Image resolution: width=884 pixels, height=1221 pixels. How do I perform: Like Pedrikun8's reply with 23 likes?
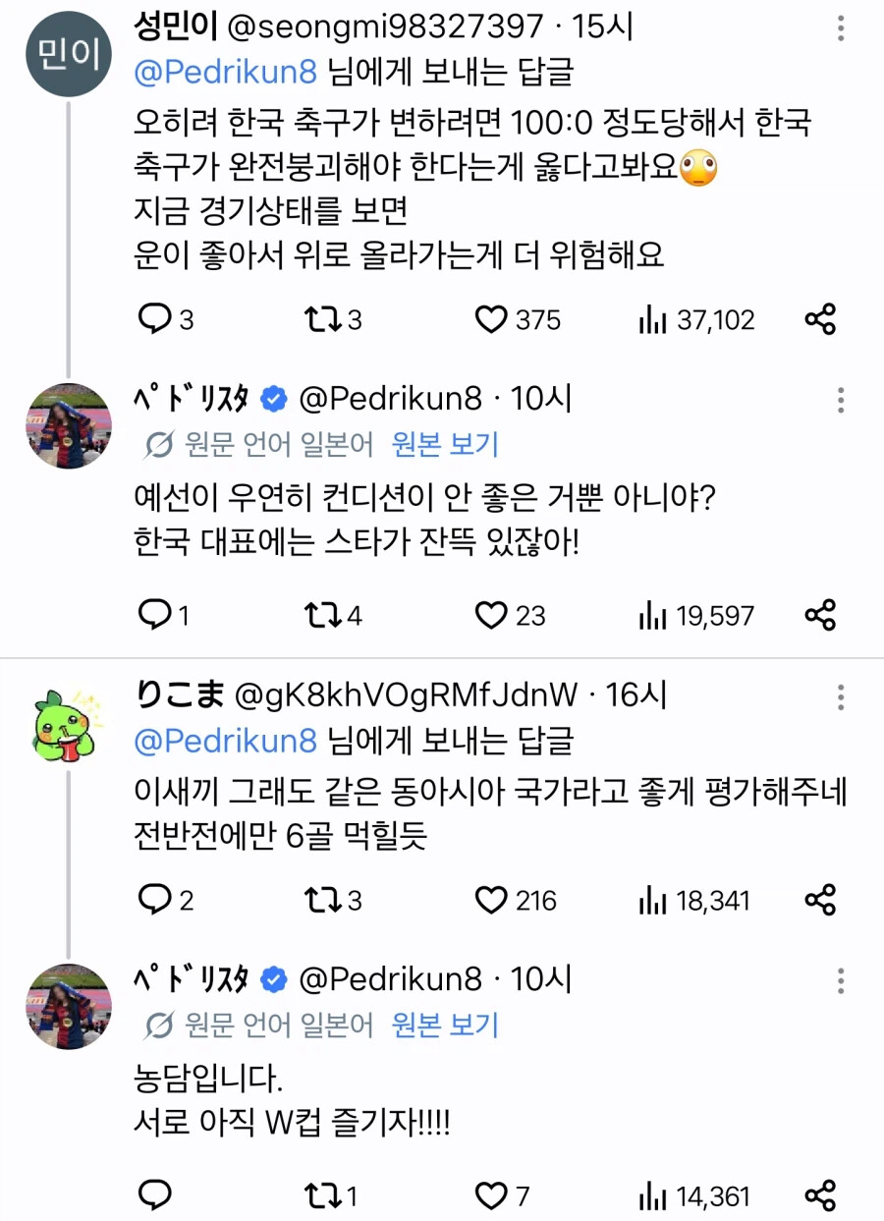(x=490, y=616)
